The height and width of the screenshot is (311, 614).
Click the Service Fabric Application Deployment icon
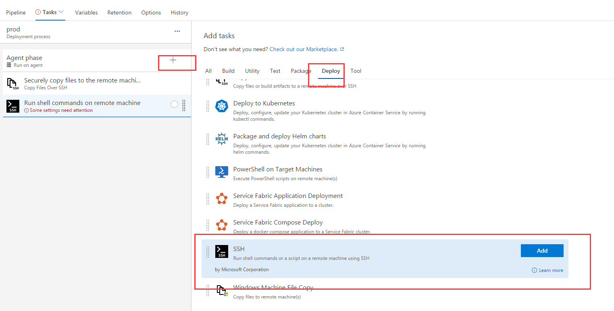tap(222, 199)
